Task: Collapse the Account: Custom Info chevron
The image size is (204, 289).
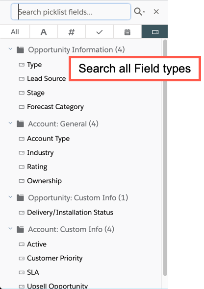Action: [x=10, y=229]
